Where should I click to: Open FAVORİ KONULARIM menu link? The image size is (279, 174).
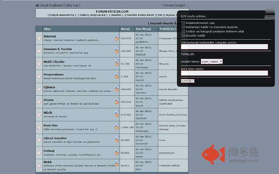(x=140, y=15)
